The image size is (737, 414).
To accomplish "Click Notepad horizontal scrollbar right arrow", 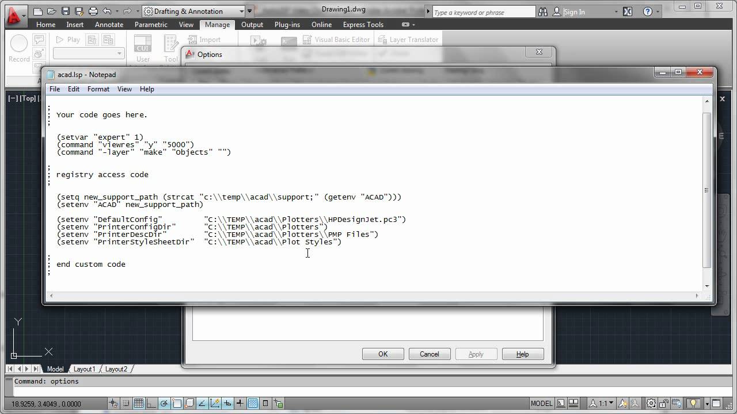I will click(697, 296).
